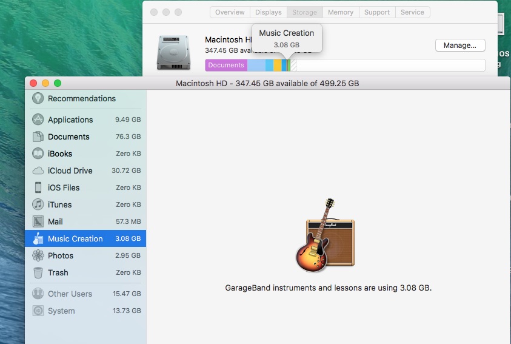This screenshot has height=344, width=511.
Task: Click the System gear icon
Action: click(x=38, y=311)
